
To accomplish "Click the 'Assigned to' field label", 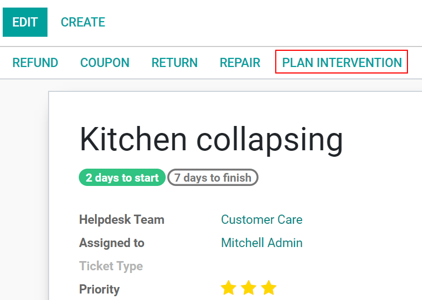I will click(x=112, y=243).
